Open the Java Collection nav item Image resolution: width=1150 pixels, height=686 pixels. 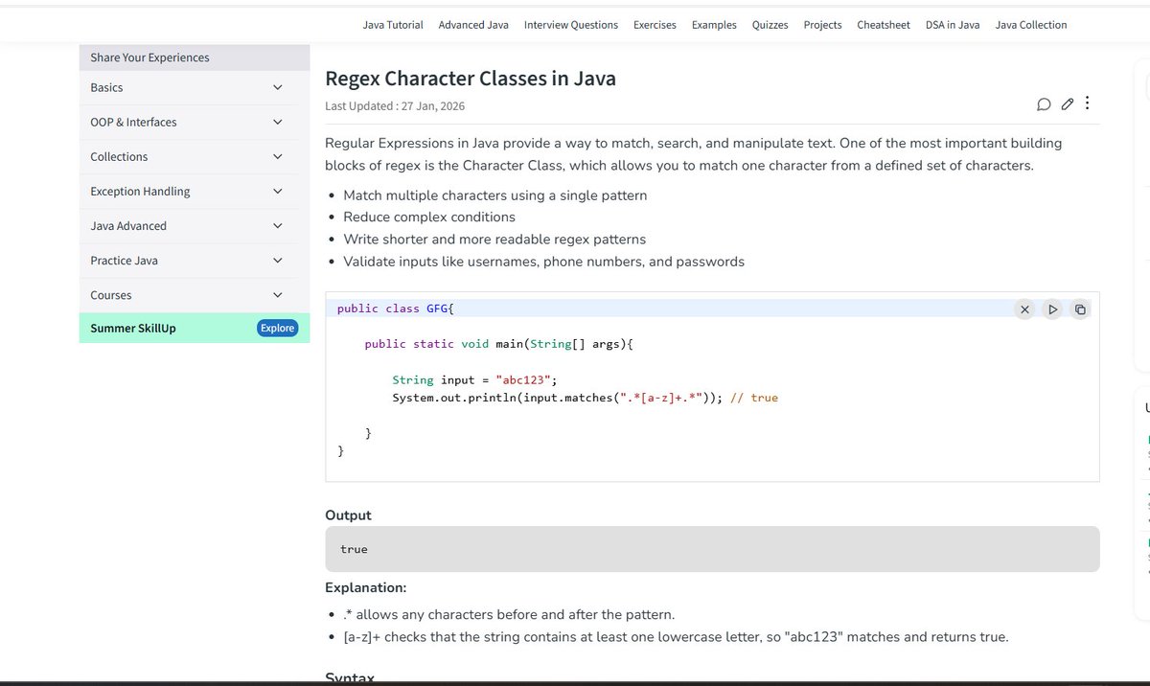pos(1031,25)
